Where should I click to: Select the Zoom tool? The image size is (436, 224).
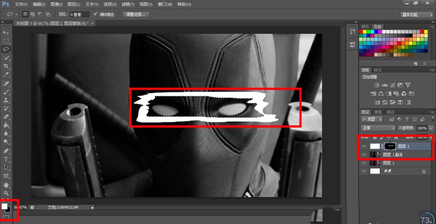tap(6, 193)
